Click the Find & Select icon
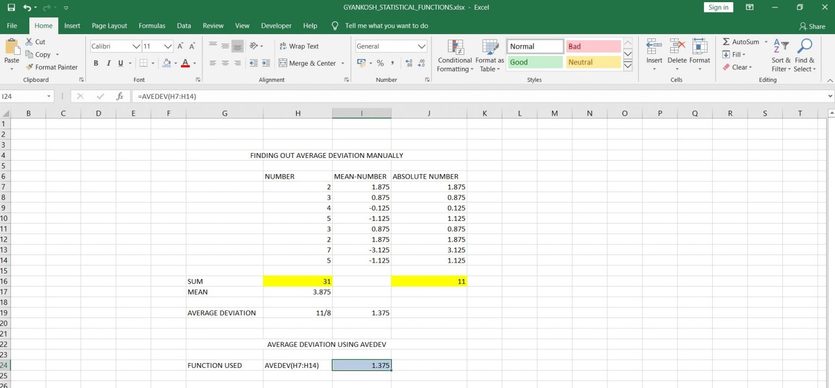Screen dimensions: 835x388 [805, 55]
